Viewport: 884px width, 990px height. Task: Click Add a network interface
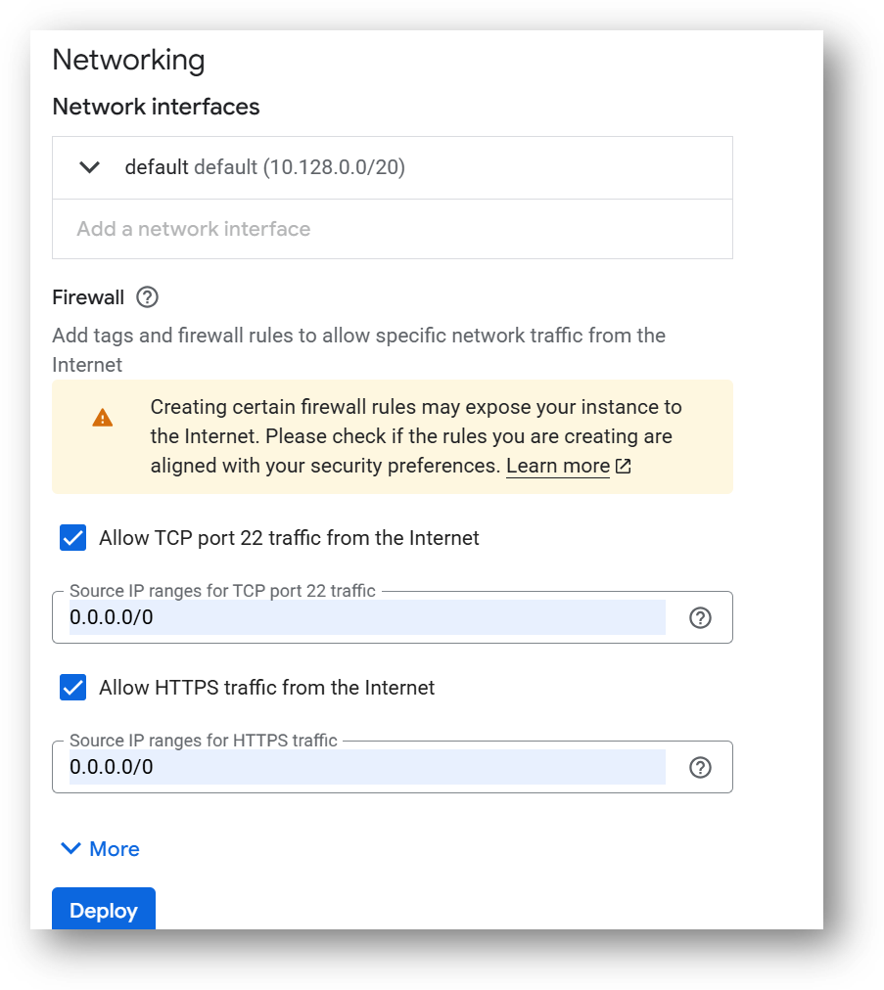click(x=194, y=229)
